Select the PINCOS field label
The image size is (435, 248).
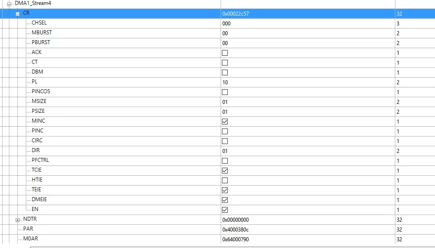(41, 91)
